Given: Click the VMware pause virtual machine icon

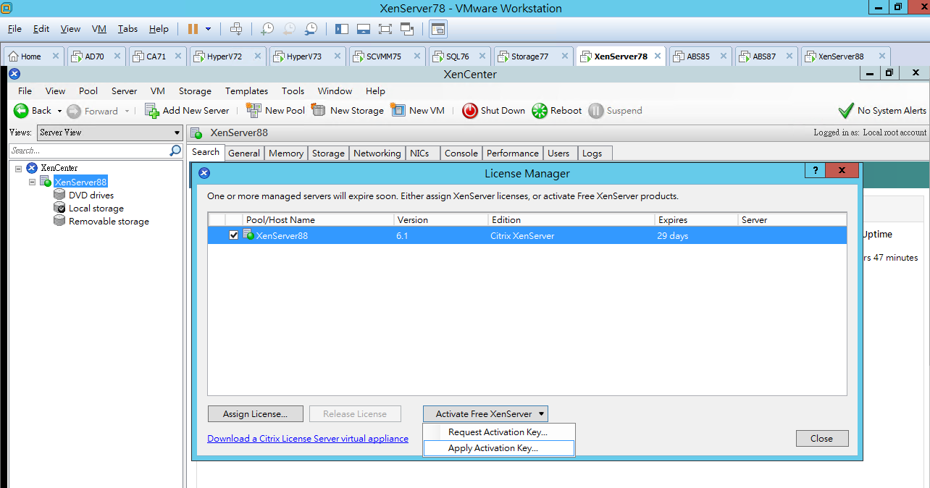Looking at the screenshot, I should [193, 29].
